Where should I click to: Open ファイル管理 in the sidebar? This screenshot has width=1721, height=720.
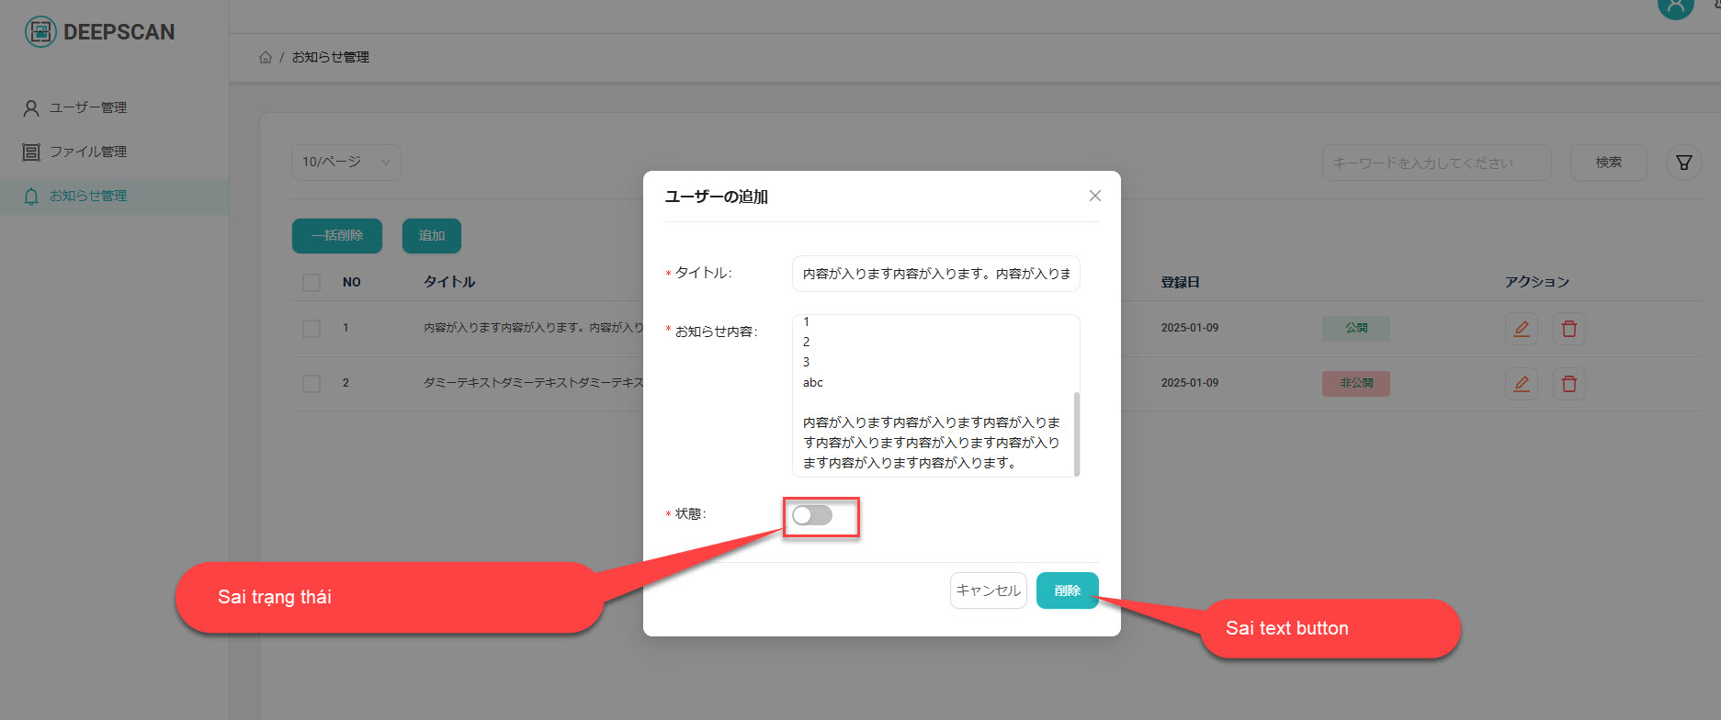tap(88, 152)
